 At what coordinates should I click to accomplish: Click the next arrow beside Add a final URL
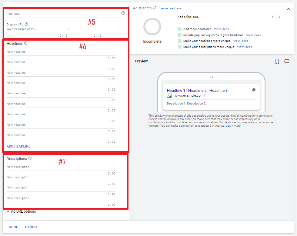(279, 17)
